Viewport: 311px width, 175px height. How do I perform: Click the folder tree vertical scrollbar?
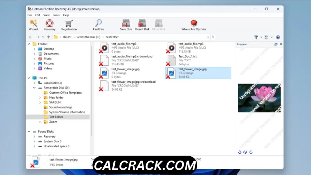click(92, 91)
